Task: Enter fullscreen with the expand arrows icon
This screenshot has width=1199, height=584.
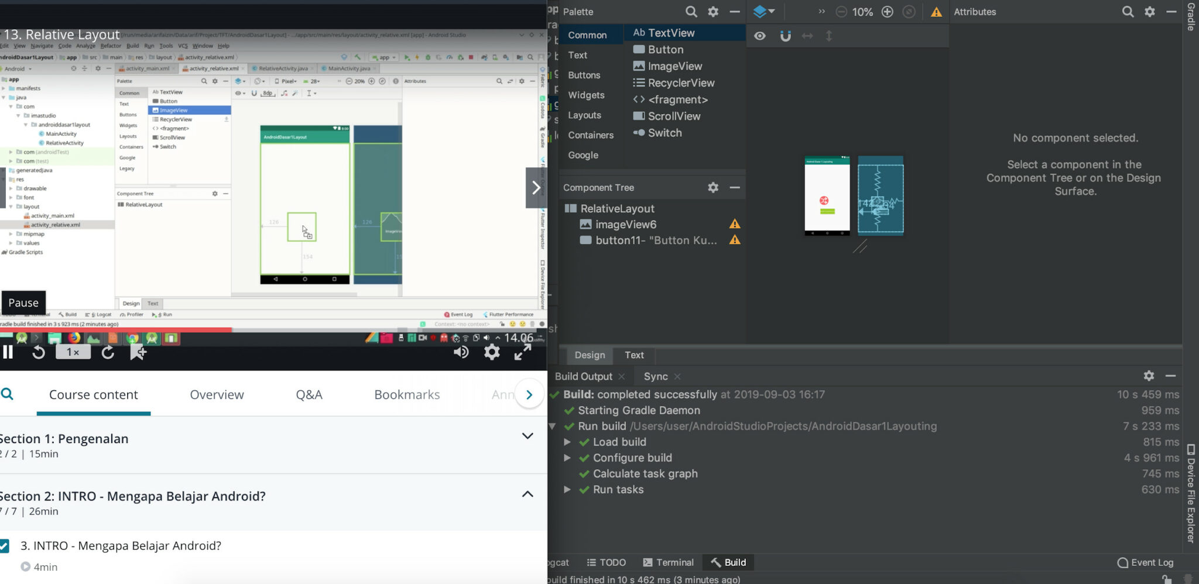Action: (x=523, y=352)
